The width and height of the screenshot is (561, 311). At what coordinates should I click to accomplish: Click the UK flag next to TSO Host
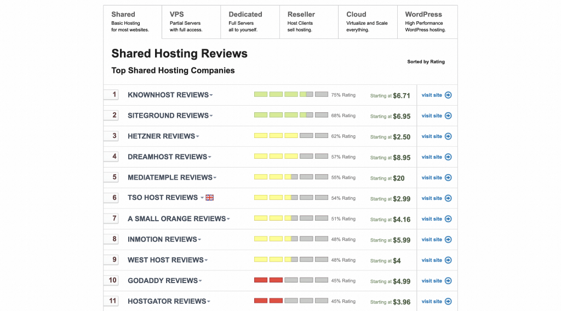point(209,198)
